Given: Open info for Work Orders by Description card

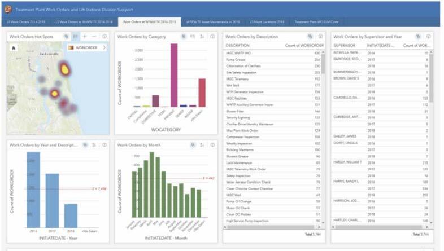Looking at the screenshot, I should [320, 37].
